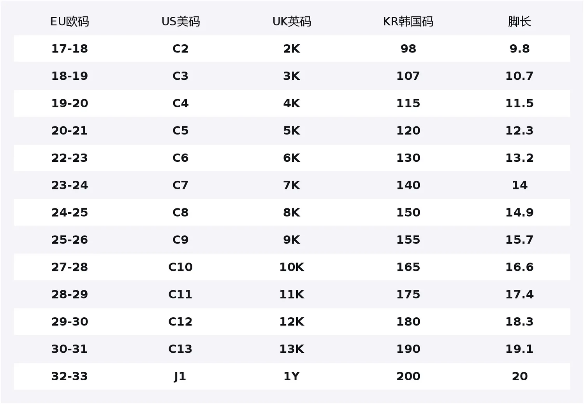Select the UK size 9K cell
584x404 pixels.
(x=292, y=240)
